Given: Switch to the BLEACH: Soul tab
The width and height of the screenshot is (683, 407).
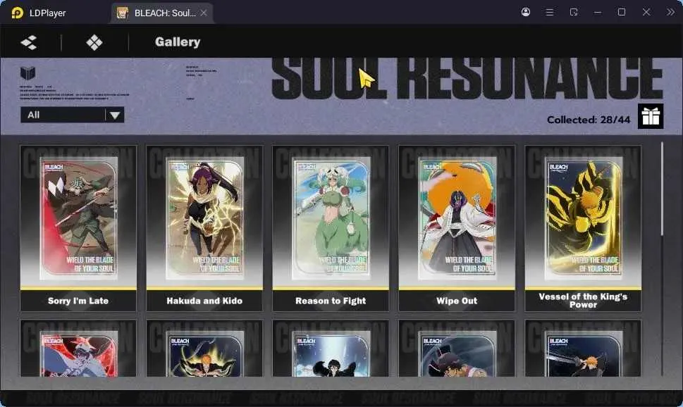Looking at the screenshot, I should 162,13.
